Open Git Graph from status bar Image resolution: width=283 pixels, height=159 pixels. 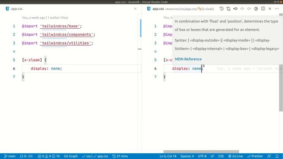71,156
